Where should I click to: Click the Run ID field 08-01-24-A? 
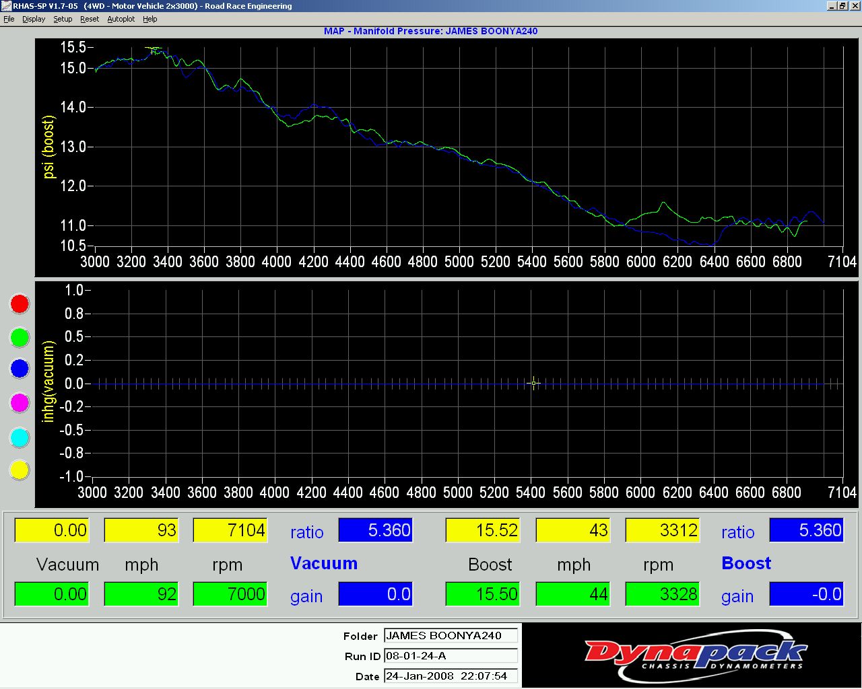point(451,656)
